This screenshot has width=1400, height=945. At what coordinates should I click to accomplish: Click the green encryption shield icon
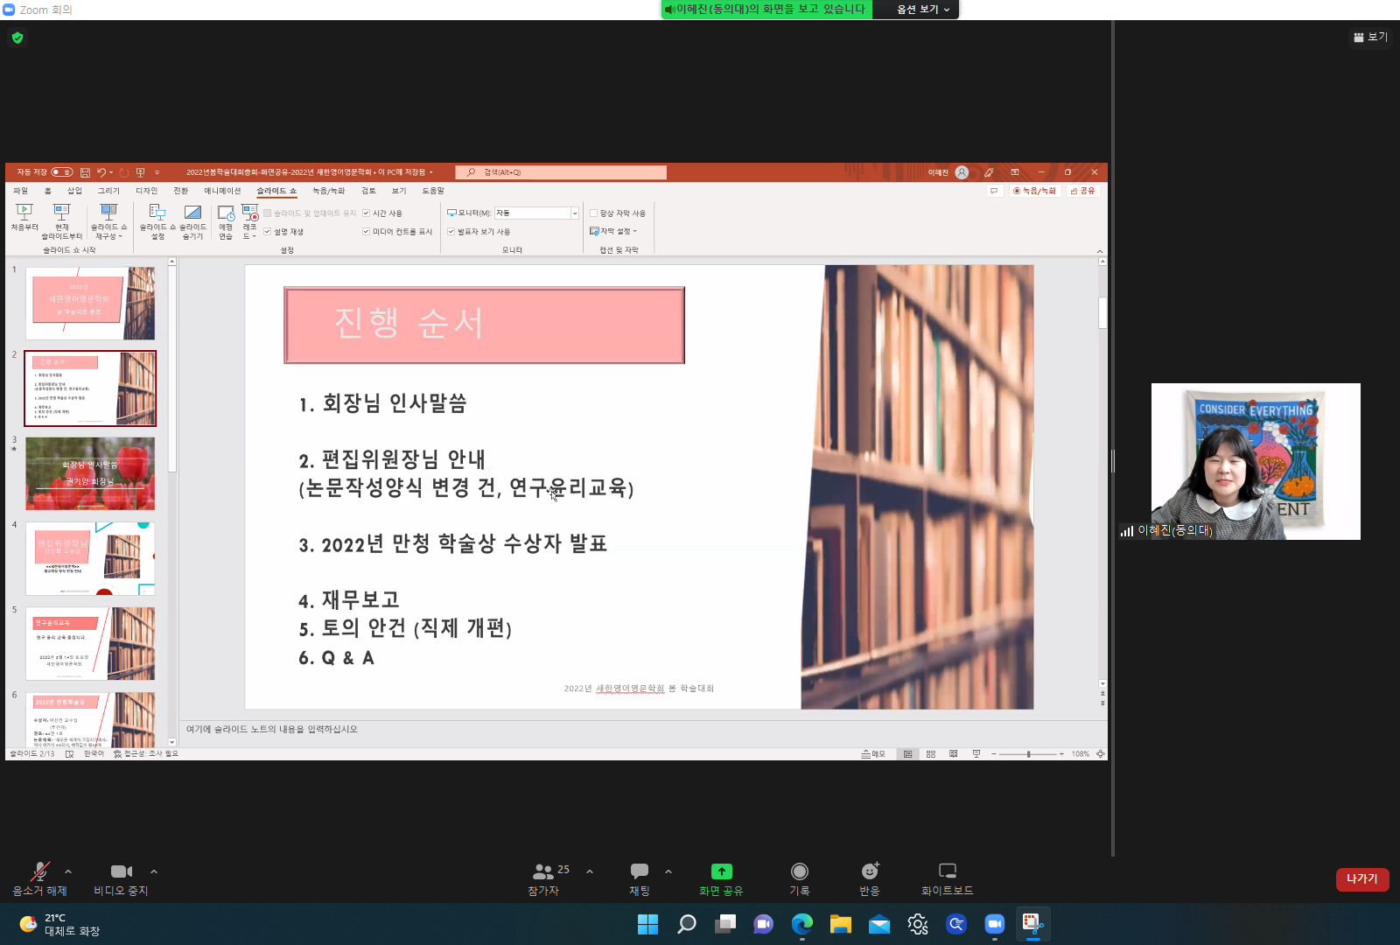click(17, 38)
